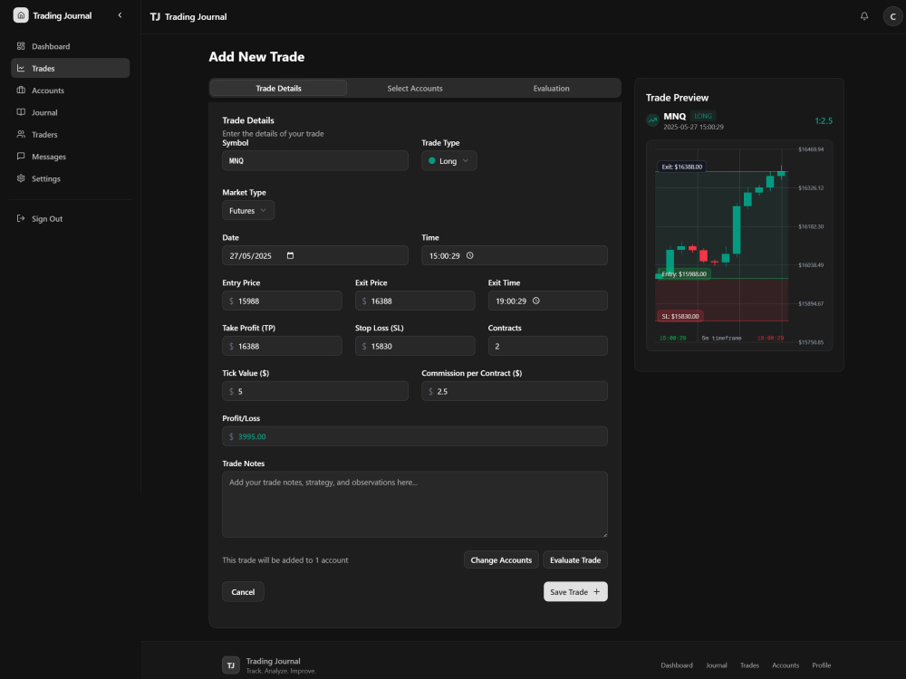Click the Journal book icon
The height and width of the screenshot is (679, 906).
click(x=21, y=112)
